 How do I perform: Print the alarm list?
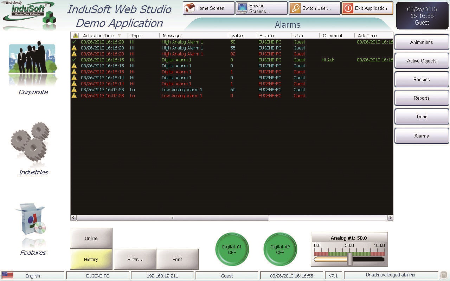(178, 259)
